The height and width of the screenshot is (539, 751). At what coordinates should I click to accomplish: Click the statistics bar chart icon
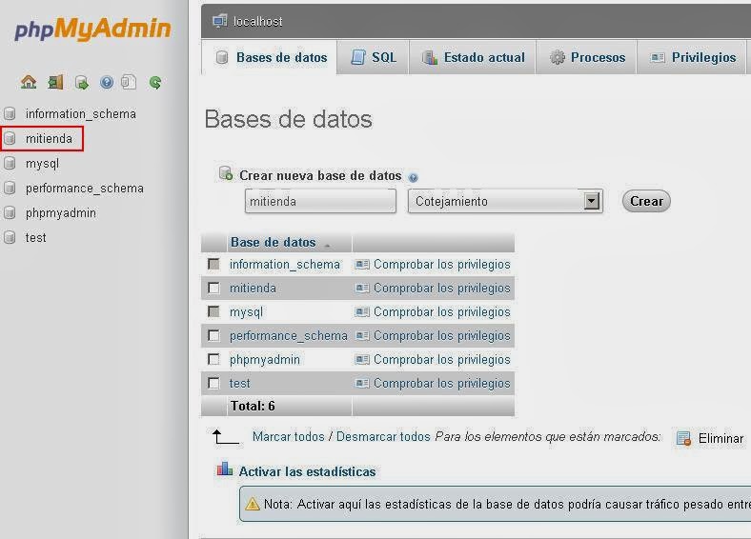(x=225, y=469)
